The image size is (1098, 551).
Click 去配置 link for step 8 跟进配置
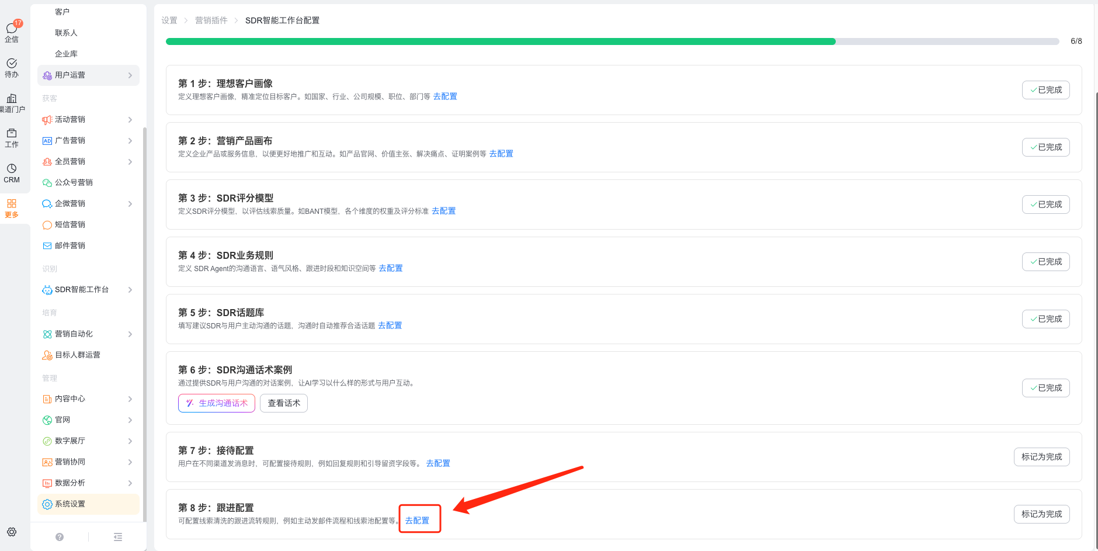click(417, 521)
